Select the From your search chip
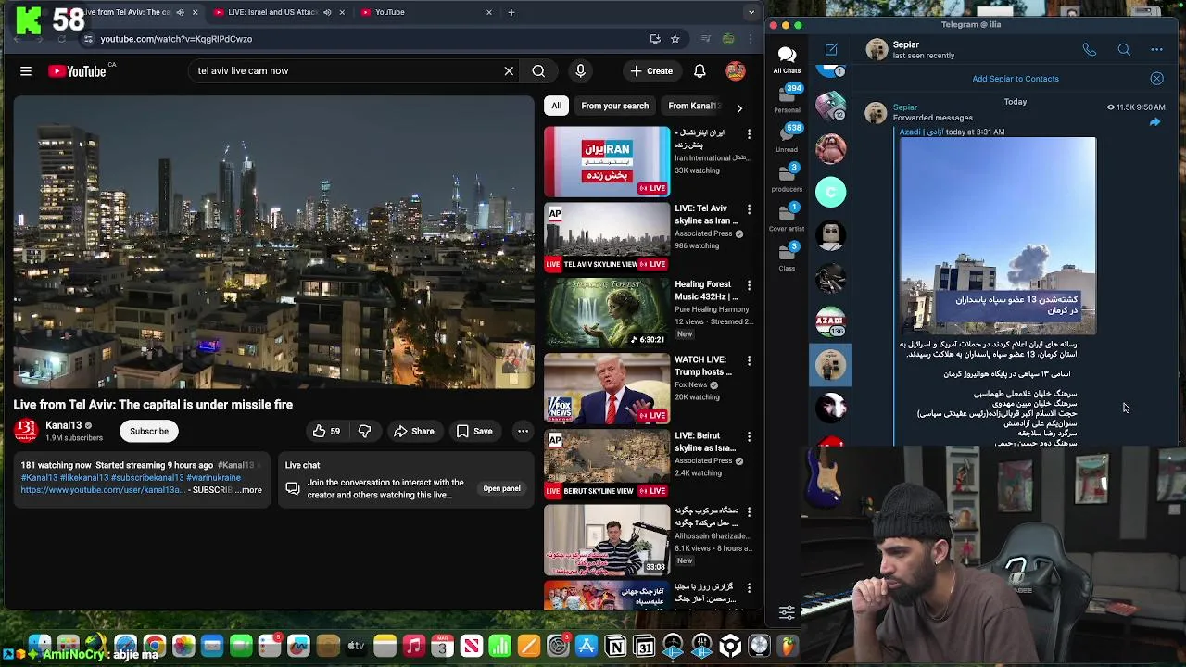Screen dimensions: 1186x667 tap(614, 106)
